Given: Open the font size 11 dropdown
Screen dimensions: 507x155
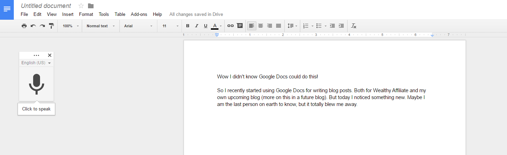Looking at the screenshot, I should (x=170, y=26).
